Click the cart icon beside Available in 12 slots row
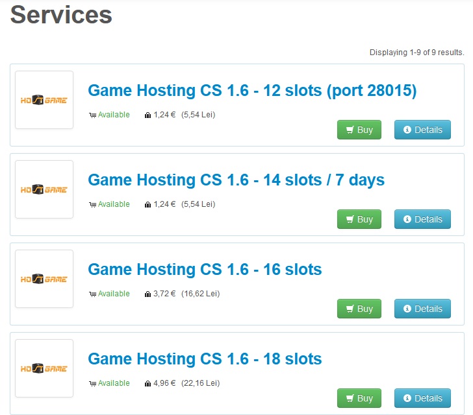The width and height of the screenshot is (473, 415). pyautogui.click(x=92, y=115)
